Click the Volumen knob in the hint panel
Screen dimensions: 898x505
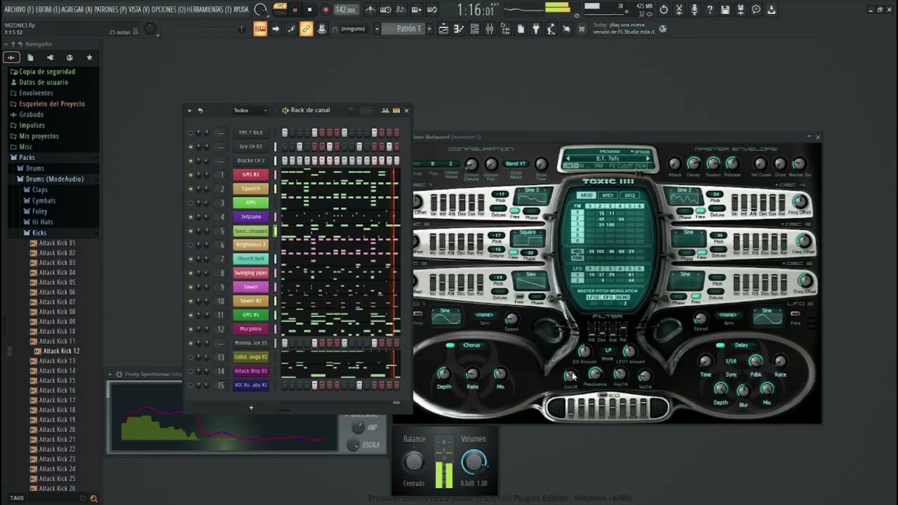click(474, 462)
